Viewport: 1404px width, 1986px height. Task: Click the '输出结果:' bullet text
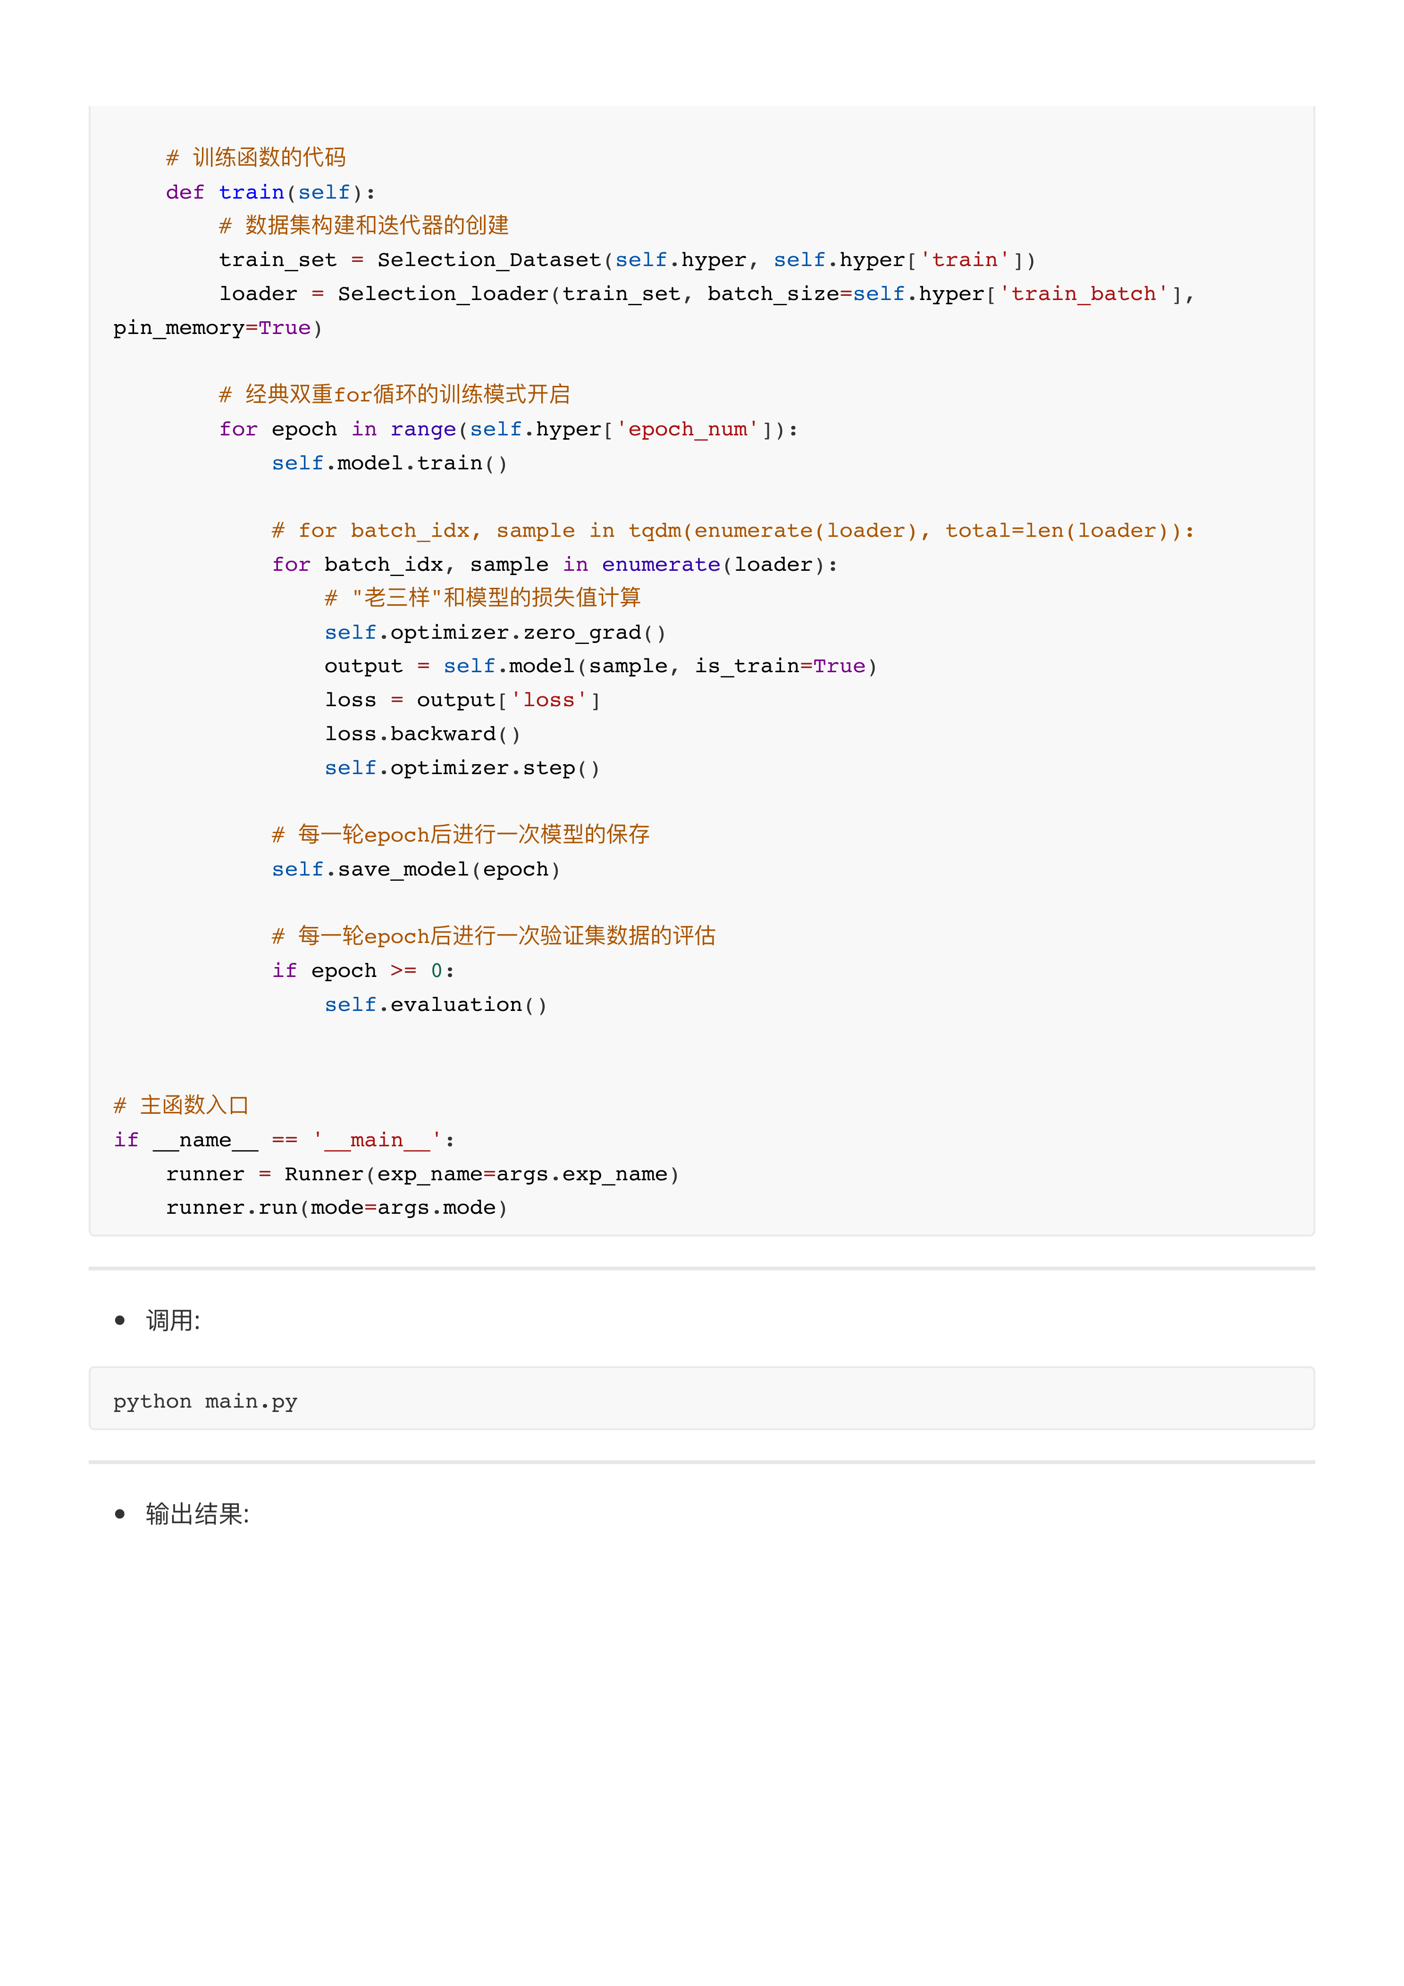tap(197, 1514)
